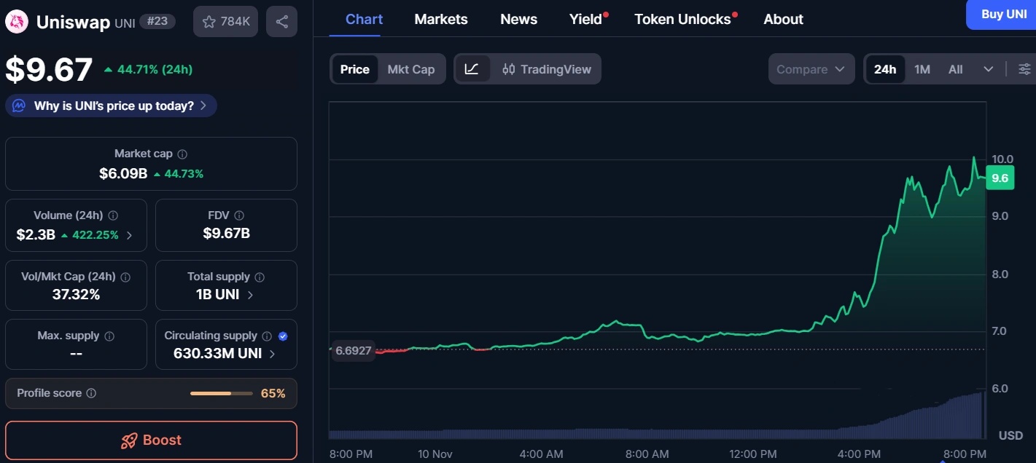Select the line chart icon
The width and height of the screenshot is (1036, 463).
tap(472, 69)
